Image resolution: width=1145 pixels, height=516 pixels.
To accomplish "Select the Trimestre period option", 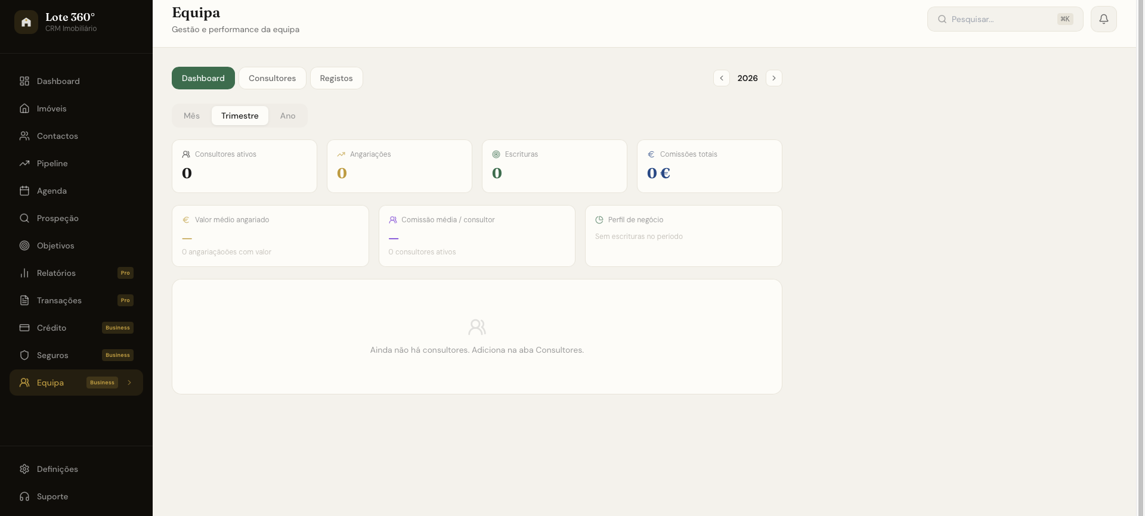I will tap(240, 116).
